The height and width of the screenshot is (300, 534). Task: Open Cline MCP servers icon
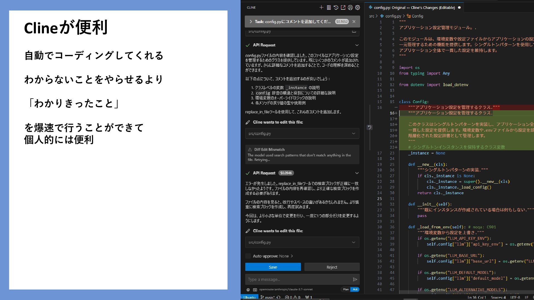tap(329, 7)
